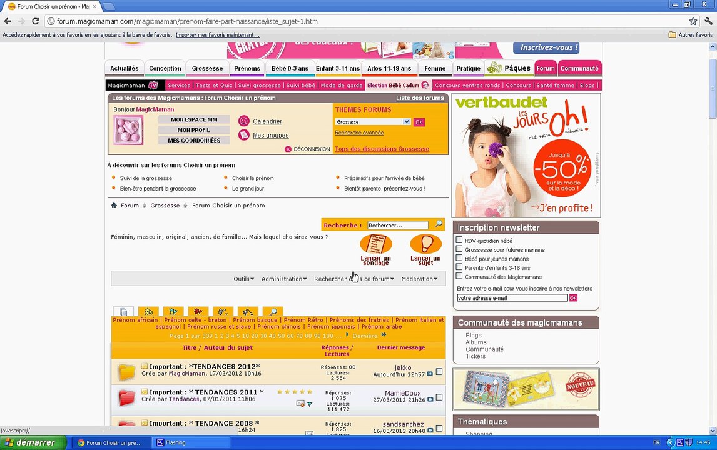Click the user avatar picture

coord(128,130)
